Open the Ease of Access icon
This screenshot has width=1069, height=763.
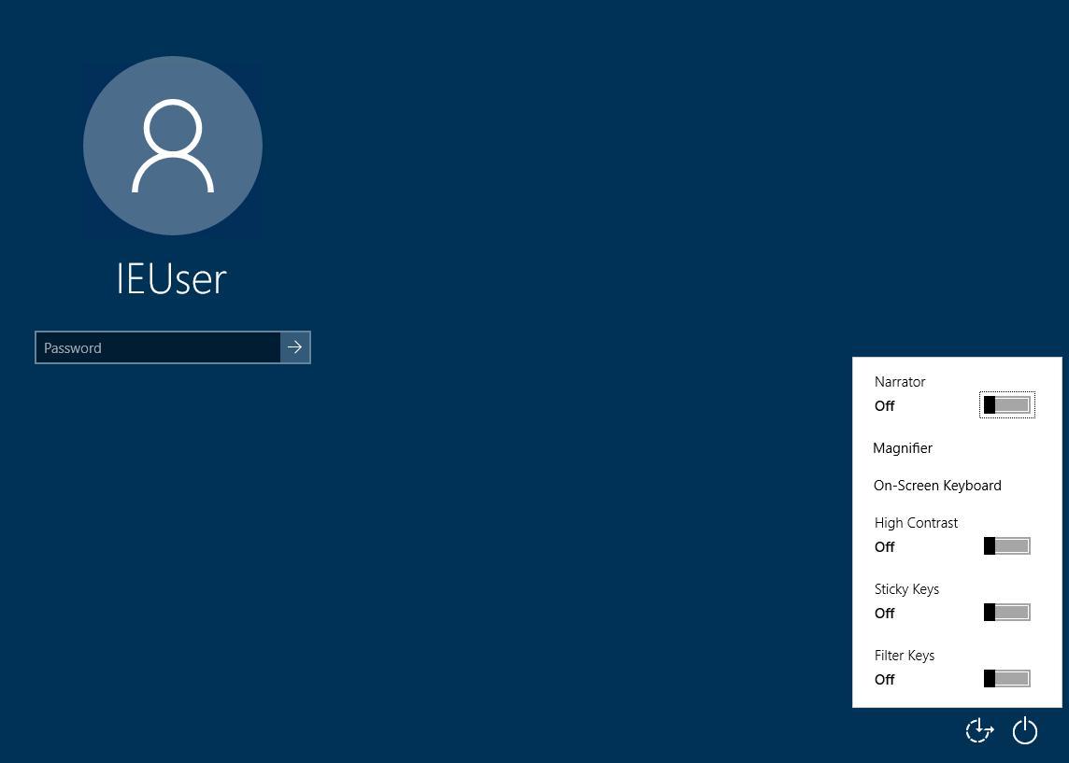pos(978,730)
